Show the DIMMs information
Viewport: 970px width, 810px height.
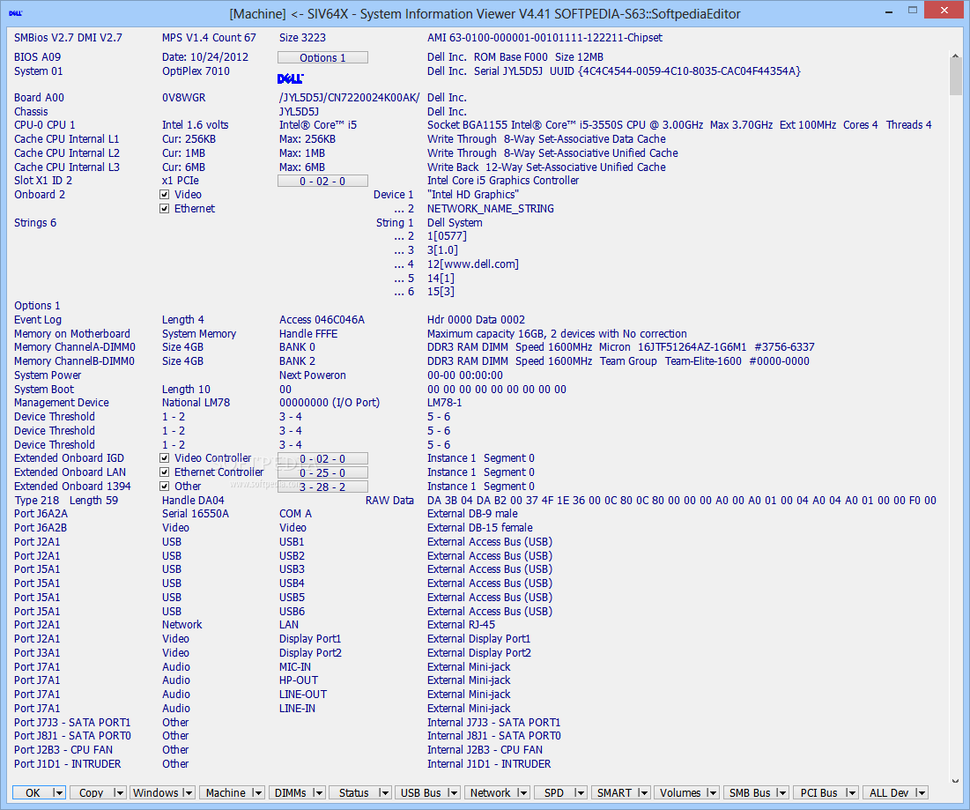[x=290, y=792]
